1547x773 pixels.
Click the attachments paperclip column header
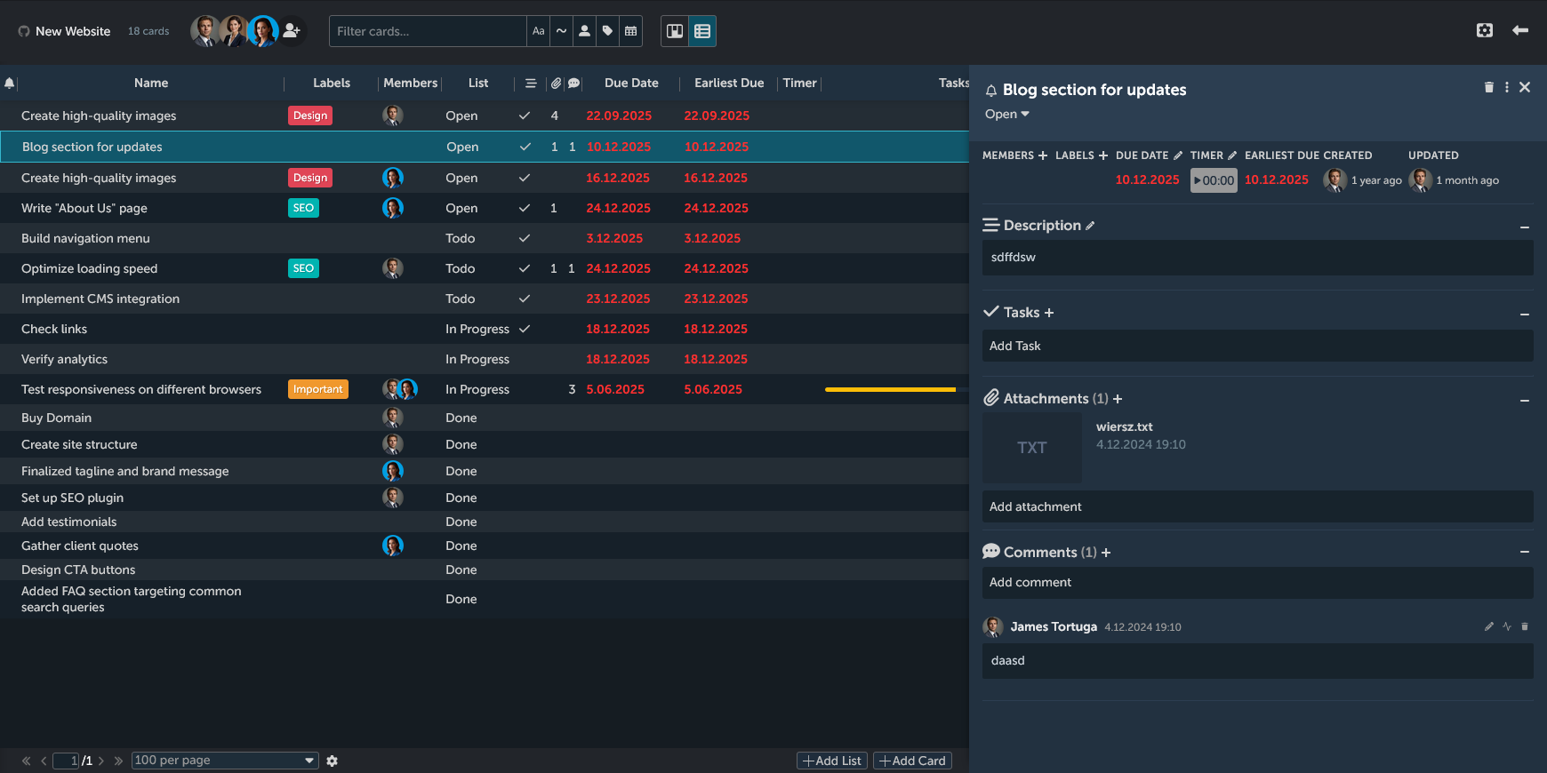[x=556, y=83]
